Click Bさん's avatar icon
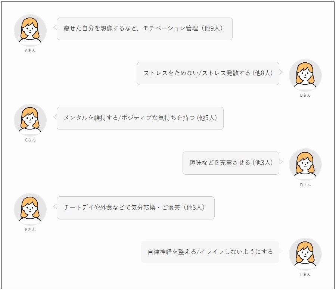Viewport: 336px width, 290px height. pyautogui.click(x=305, y=75)
